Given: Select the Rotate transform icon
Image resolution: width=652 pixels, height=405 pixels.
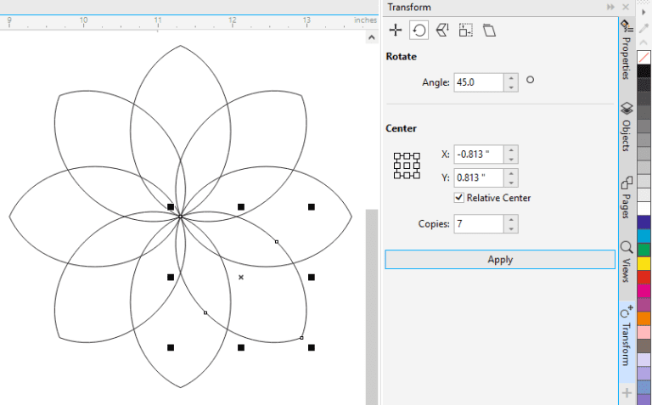Looking at the screenshot, I should point(419,31).
